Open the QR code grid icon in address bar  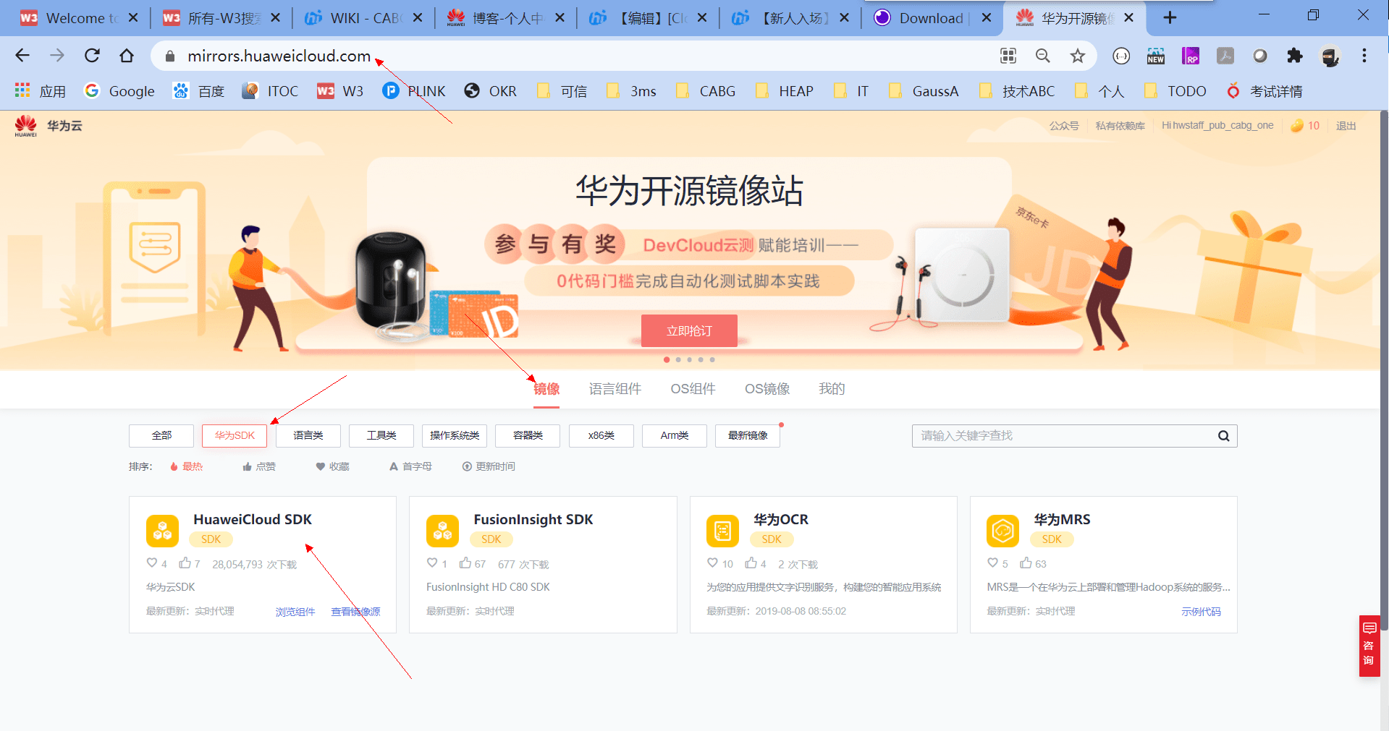[1008, 56]
